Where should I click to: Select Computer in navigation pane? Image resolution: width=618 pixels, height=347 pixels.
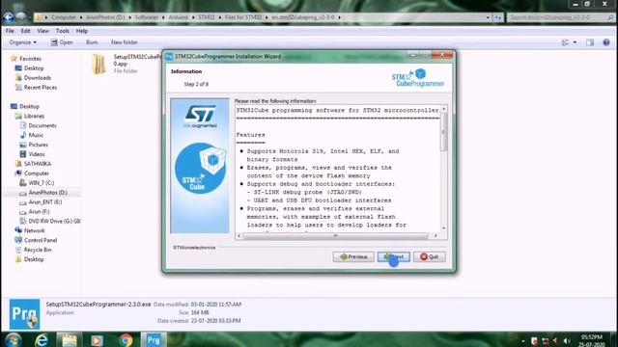pyautogui.click(x=37, y=173)
